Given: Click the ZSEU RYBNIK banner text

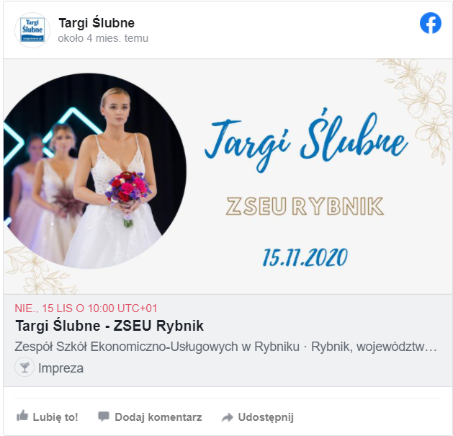Looking at the screenshot, I should (305, 206).
